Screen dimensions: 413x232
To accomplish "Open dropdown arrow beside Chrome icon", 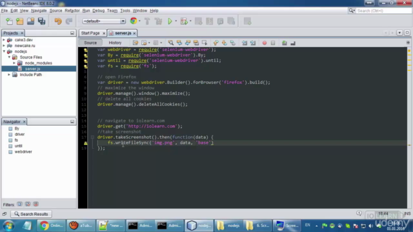I will coord(139,21).
